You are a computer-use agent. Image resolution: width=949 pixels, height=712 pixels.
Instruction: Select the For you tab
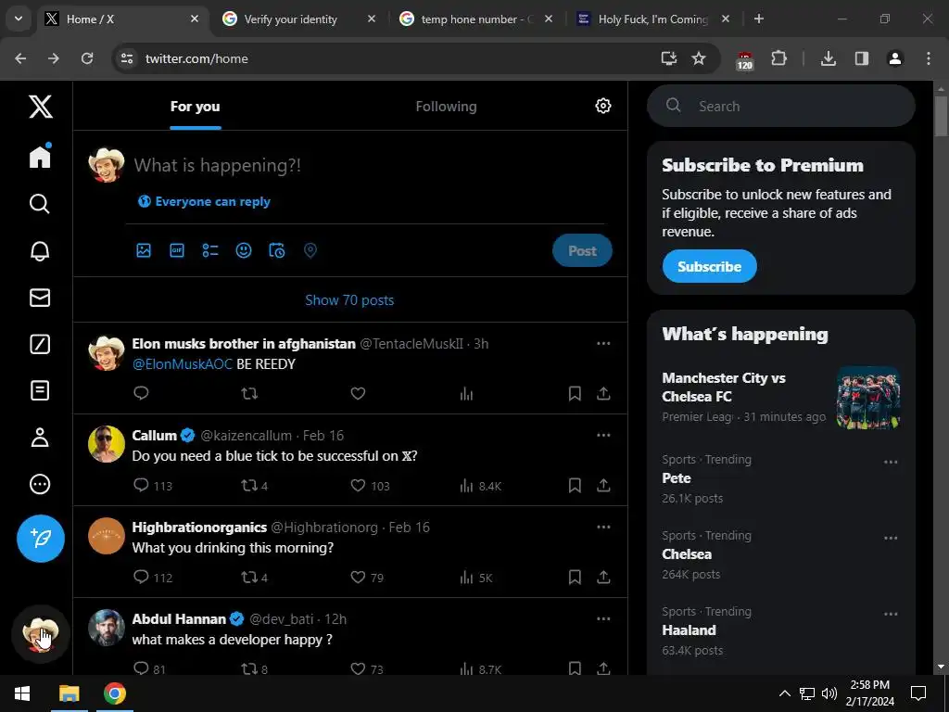[195, 107]
